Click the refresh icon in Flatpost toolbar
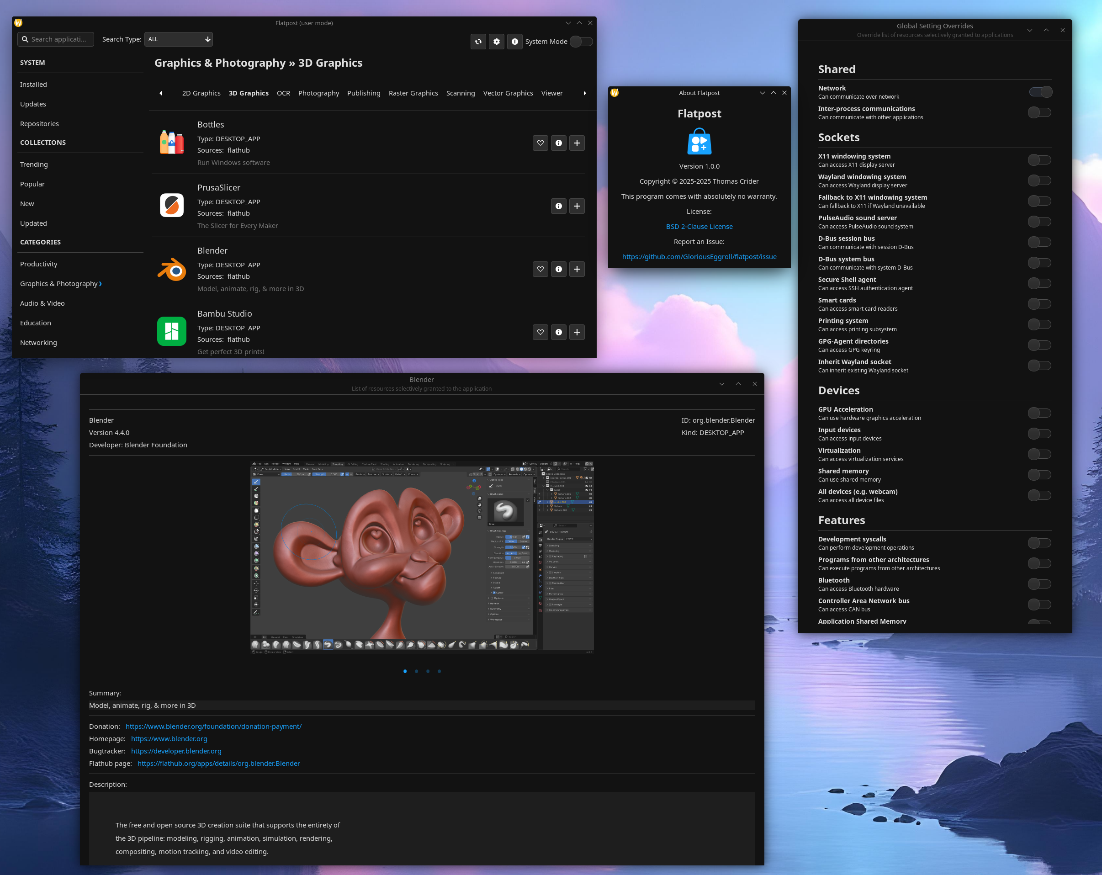This screenshot has width=1102, height=875. click(478, 42)
